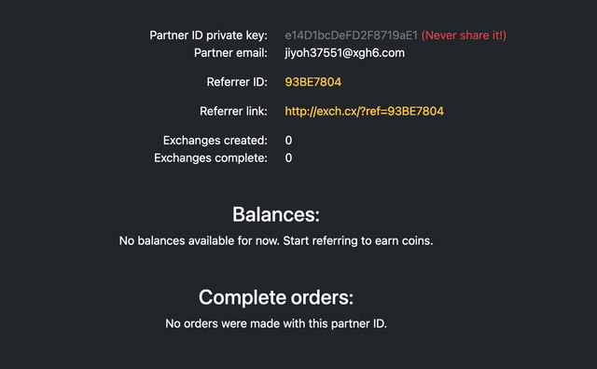Click the No balances available for now sentence

click(200, 240)
